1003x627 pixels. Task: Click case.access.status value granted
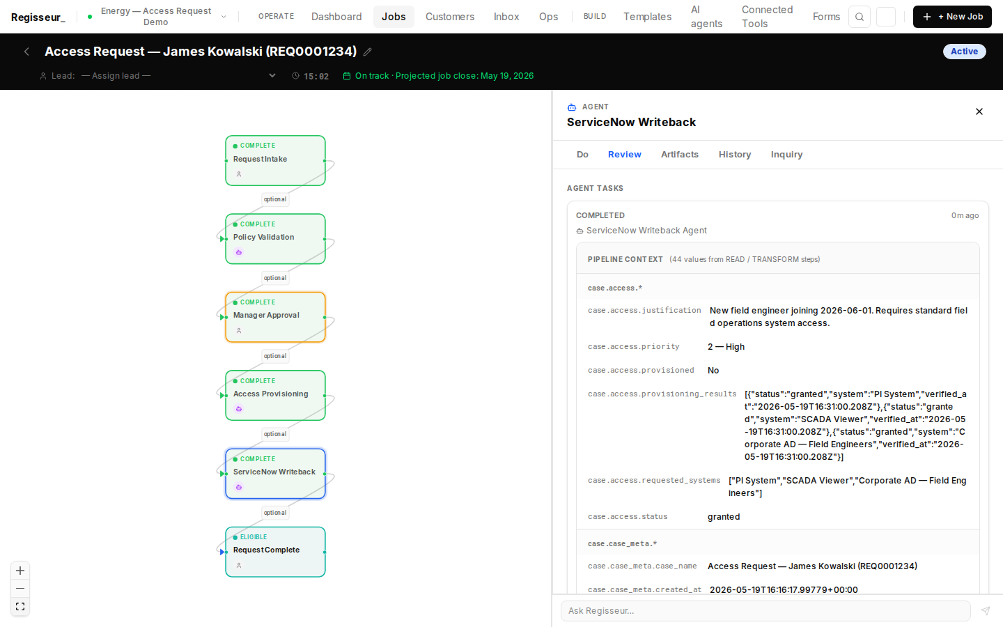(x=724, y=517)
